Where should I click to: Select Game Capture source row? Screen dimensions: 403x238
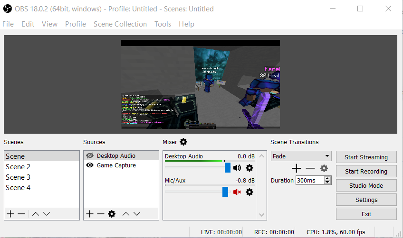(121, 165)
